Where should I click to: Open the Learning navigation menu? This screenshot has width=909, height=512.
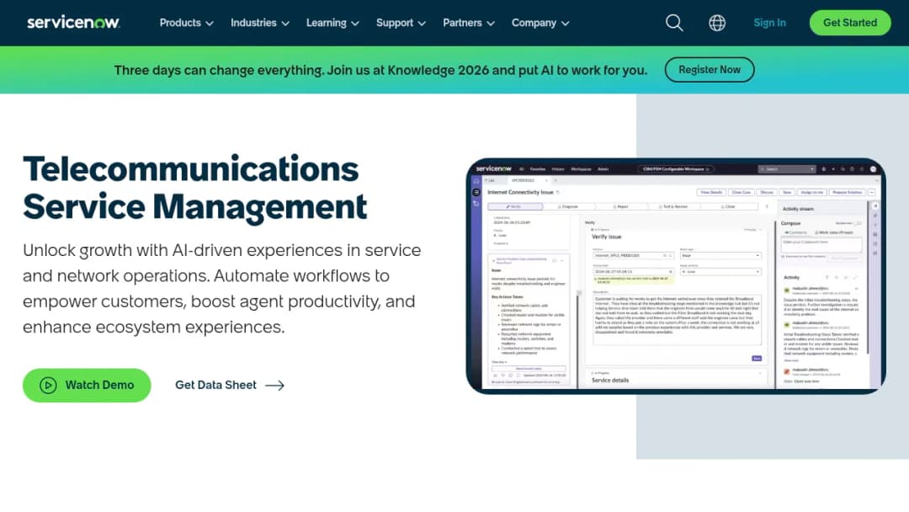[332, 23]
